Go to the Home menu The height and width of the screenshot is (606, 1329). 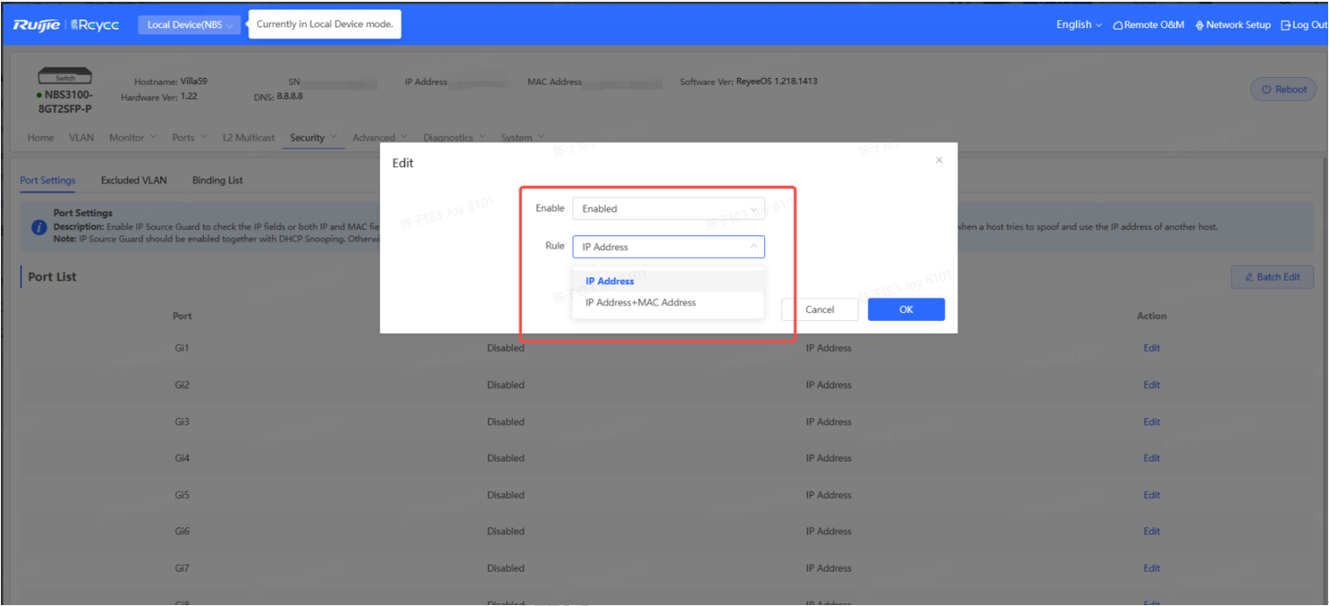[x=40, y=137]
